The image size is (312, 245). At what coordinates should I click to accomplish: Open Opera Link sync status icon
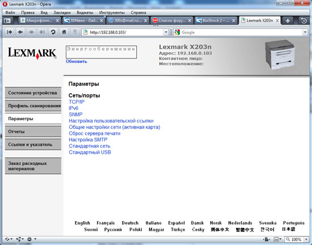[x=9, y=239]
